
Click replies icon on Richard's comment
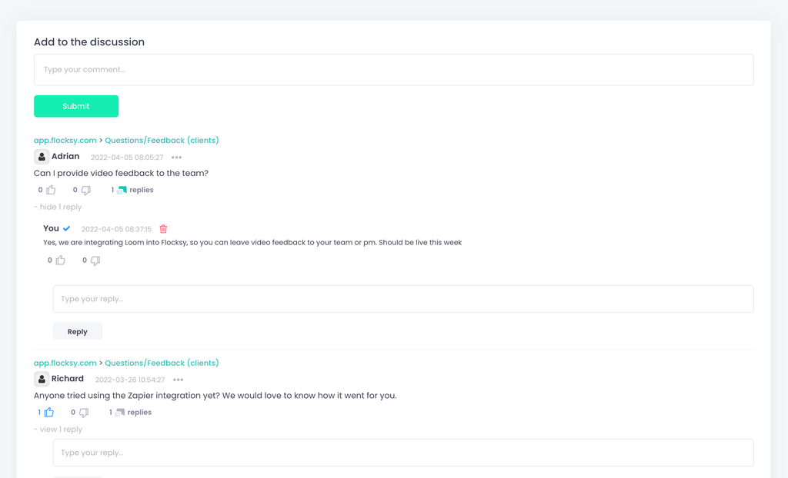119,413
